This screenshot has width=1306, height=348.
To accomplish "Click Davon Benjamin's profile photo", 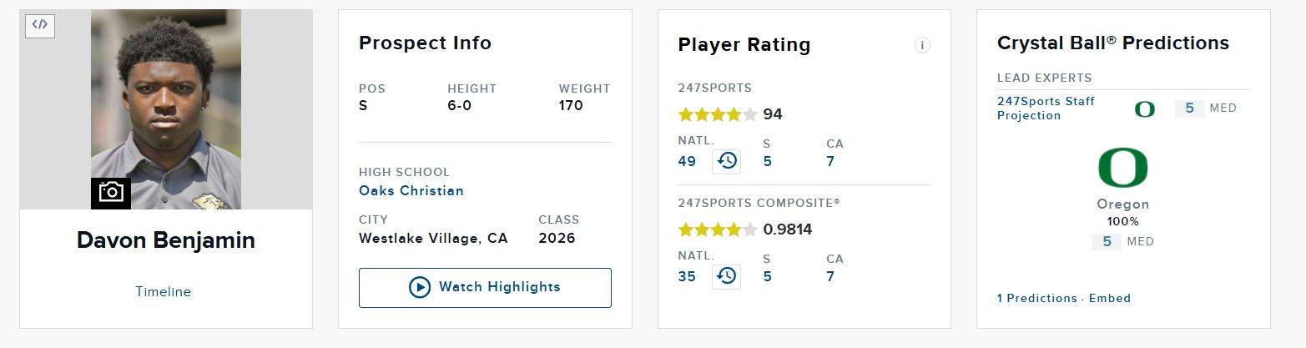I will (x=166, y=109).
